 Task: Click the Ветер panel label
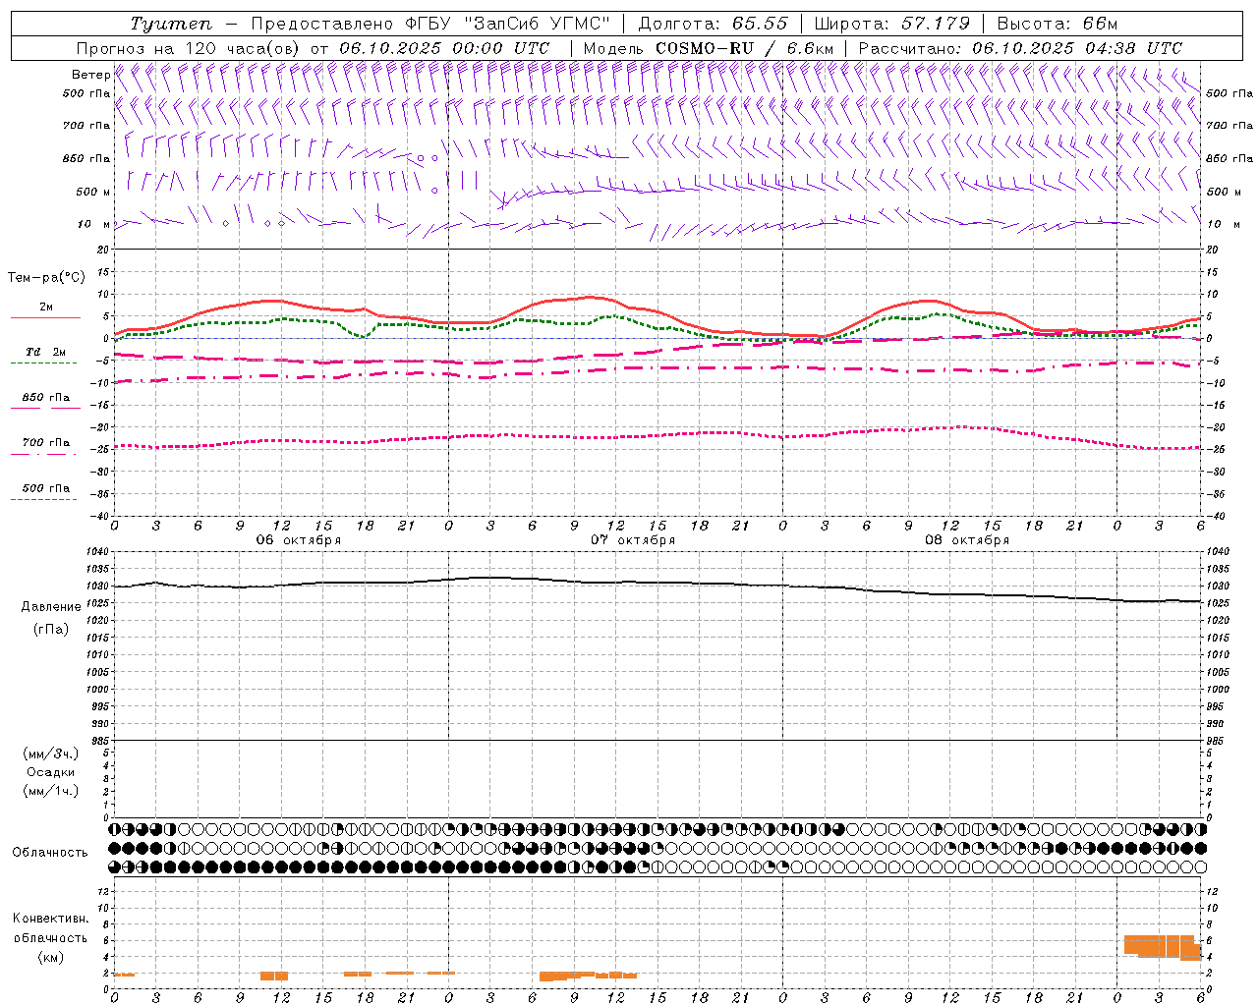click(90, 75)
